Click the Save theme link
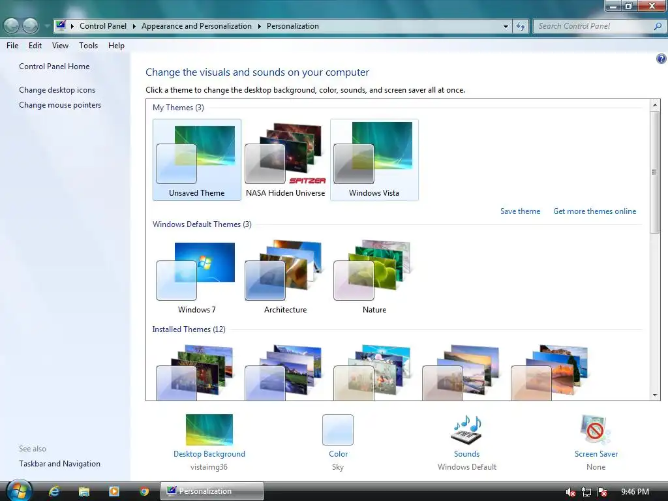Viewport: 668px width, 501px height. coord(520,211)
